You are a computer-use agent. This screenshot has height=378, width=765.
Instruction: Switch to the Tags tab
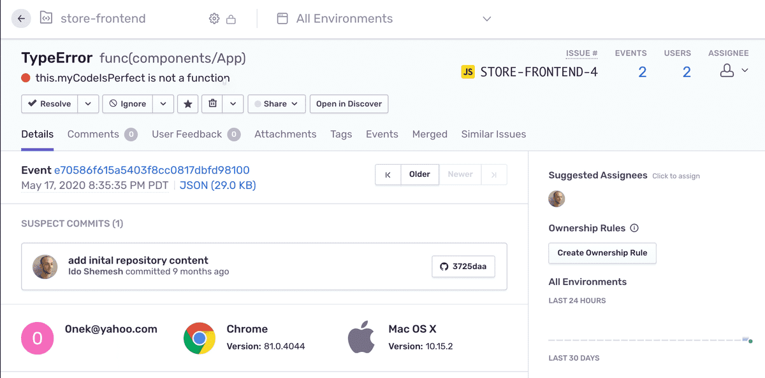tap(341, 134)
